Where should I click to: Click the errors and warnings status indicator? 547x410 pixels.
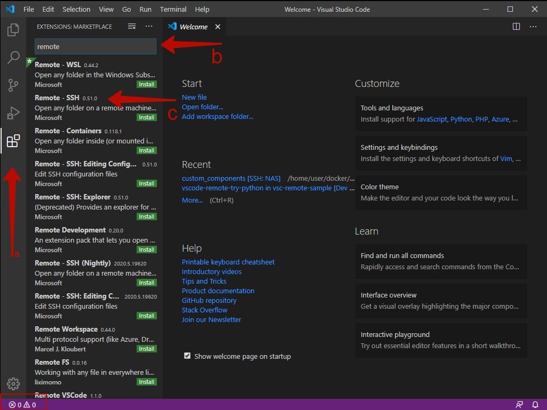(22, 405)
